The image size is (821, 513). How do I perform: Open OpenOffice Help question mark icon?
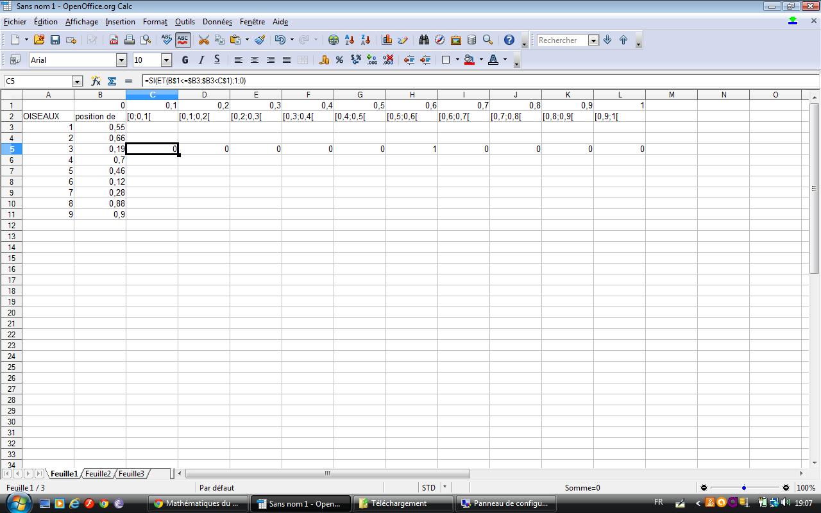click(509, 40)
